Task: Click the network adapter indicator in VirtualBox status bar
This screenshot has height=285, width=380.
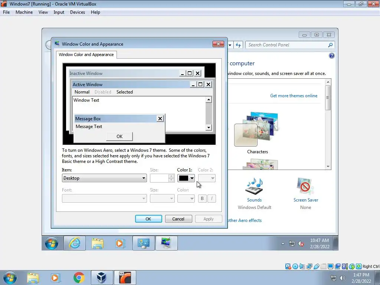Action: [x=309, y=266]
